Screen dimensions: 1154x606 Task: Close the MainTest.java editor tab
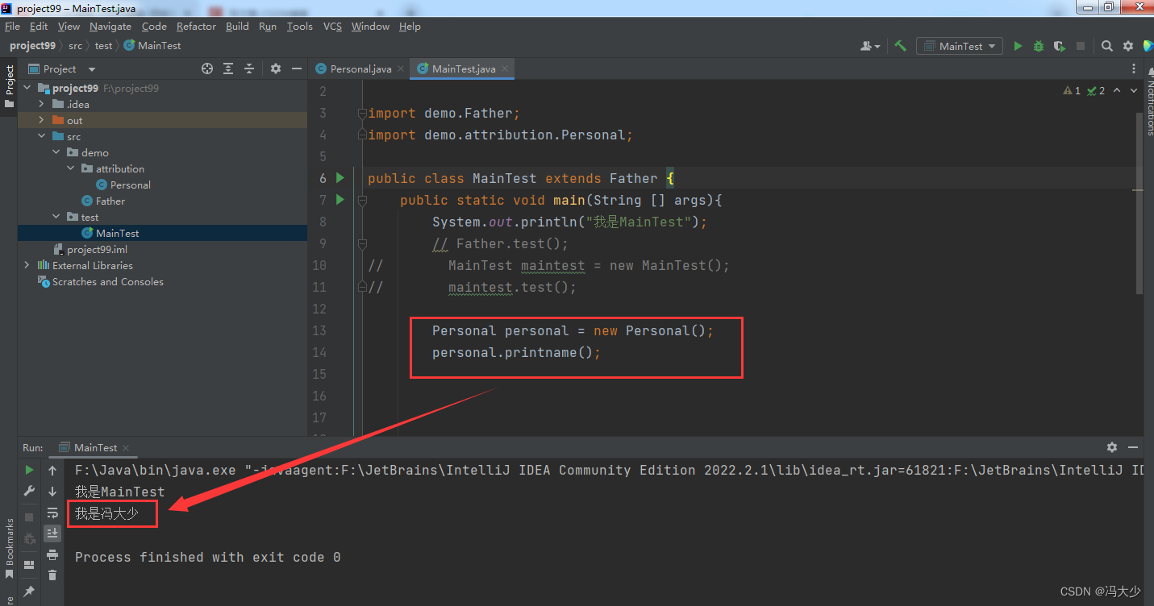click(x=506, y=69)
